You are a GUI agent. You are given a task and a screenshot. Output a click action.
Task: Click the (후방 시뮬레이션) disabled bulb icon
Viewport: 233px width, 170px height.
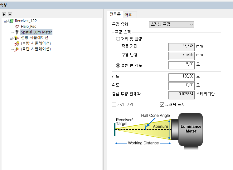(17, 43)
